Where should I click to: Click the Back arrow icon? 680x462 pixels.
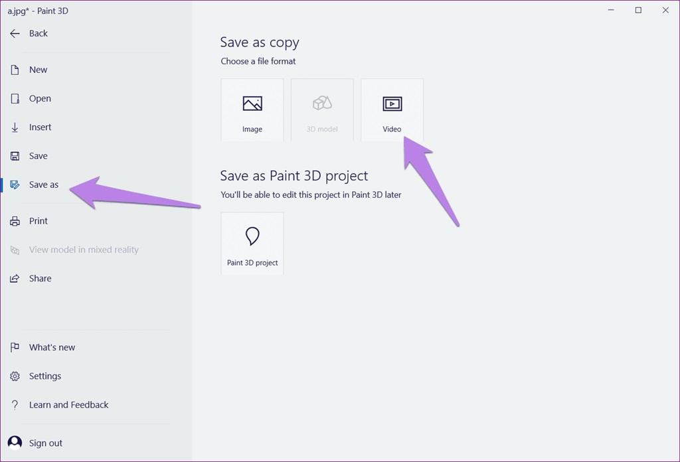click(15, 33)
